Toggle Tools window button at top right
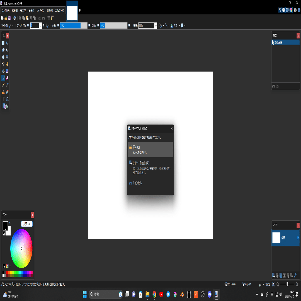The image size is (301, 301). coord(280,10)
